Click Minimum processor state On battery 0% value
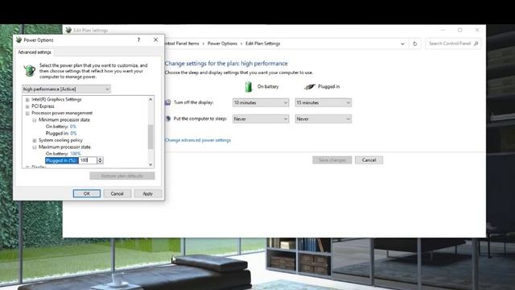 point(73,126)
